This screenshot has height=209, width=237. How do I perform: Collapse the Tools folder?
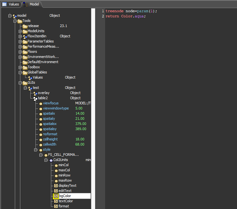15,21
